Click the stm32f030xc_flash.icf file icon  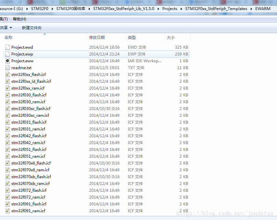pos(7,108)
